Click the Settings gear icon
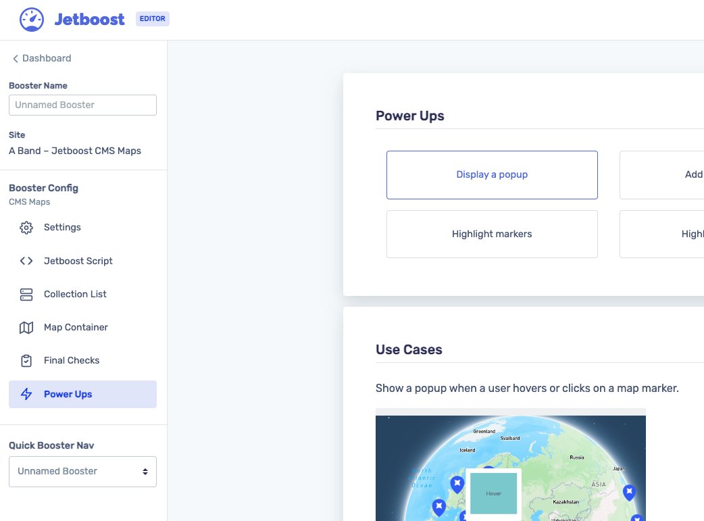The height and width of the screenshot is (521, 704). point(26,228)
